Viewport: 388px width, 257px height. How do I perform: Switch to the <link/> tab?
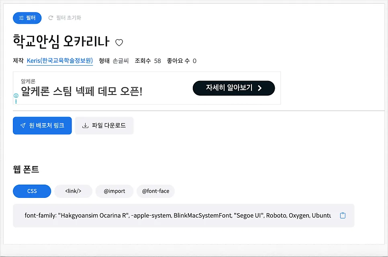click(73, 191)
